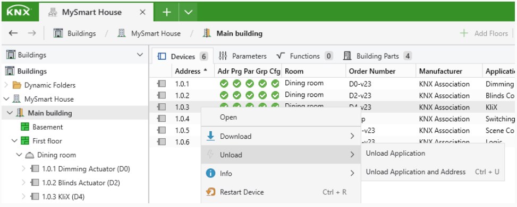This screenshot has height=207, width=517.
Task: Expand the Dynamic Folders node
Action: (6, 85)
